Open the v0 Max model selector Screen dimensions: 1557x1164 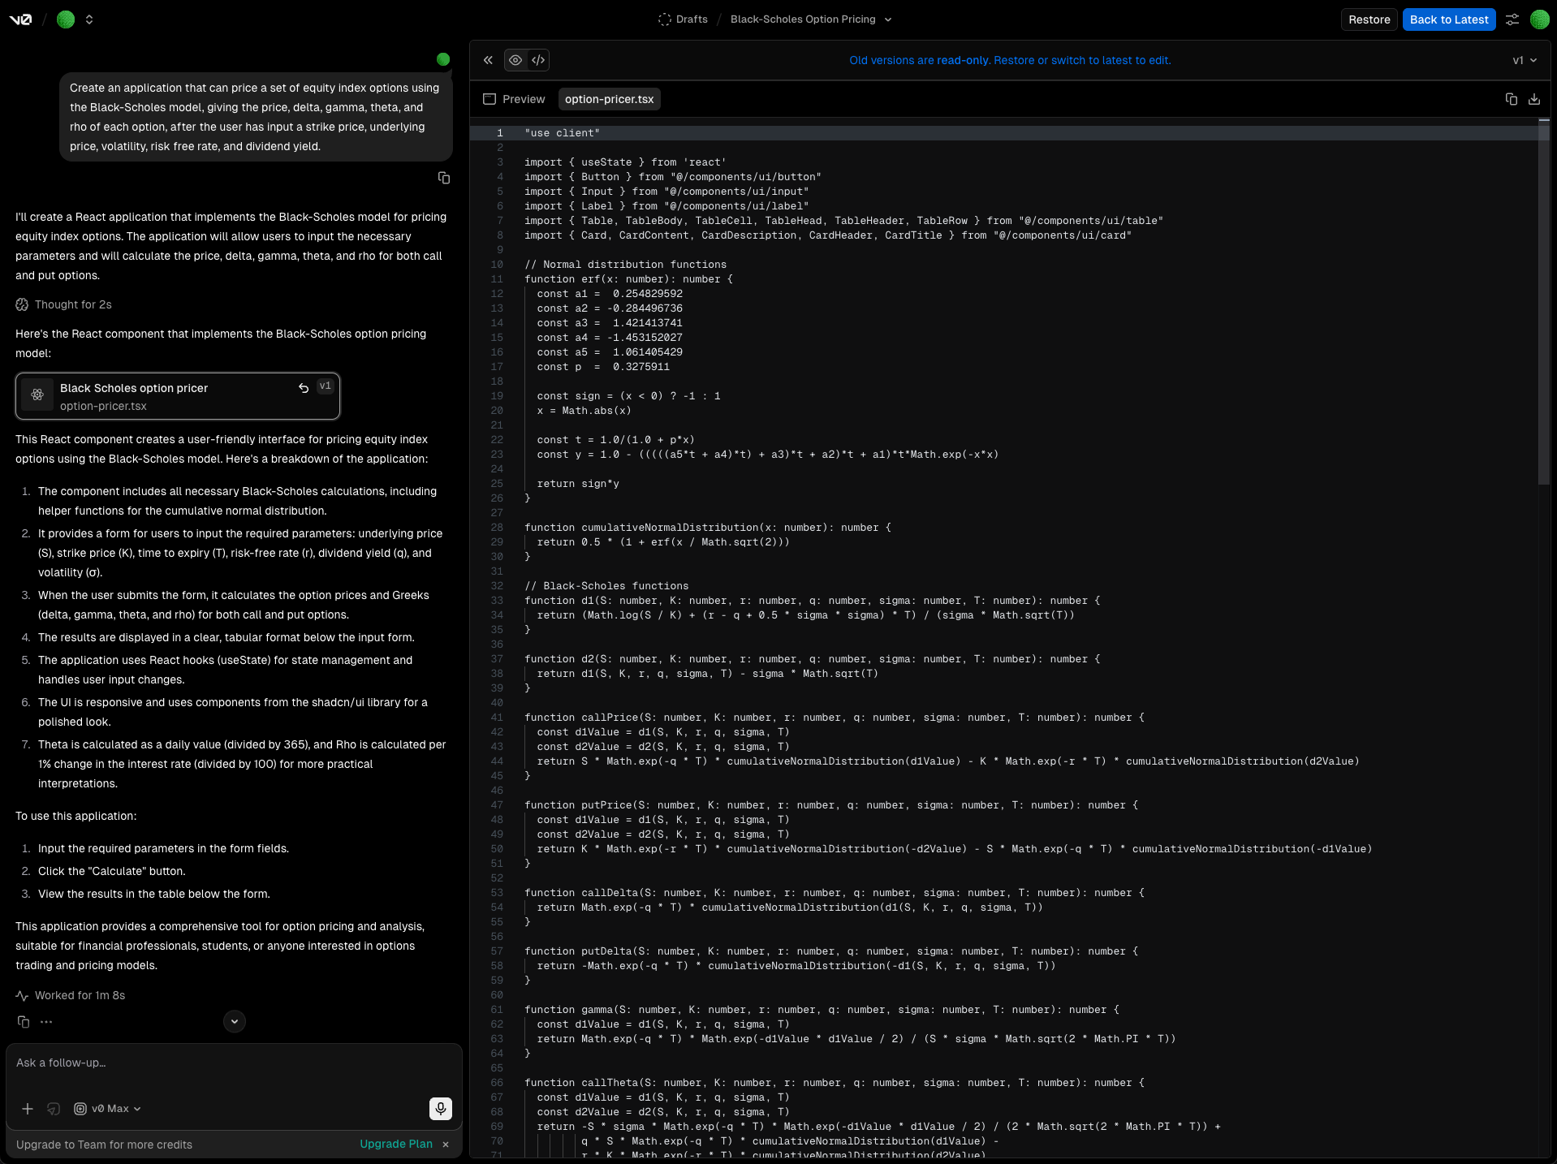pyautogui.click(x=108, y=1109)
